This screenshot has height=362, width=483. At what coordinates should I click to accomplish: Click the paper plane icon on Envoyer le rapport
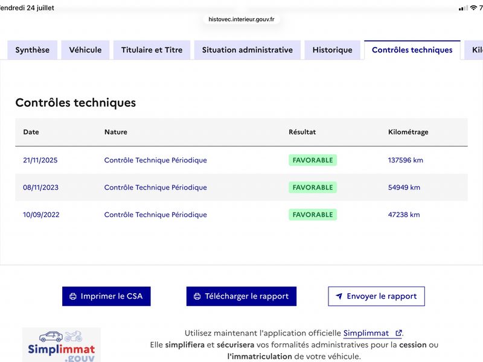coord(339,296)
